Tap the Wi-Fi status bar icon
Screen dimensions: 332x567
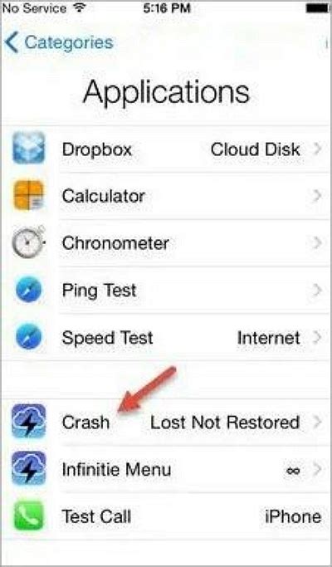coord(78,8)
